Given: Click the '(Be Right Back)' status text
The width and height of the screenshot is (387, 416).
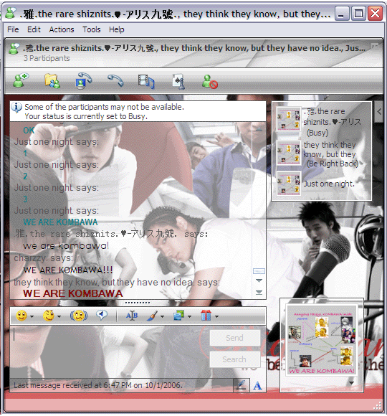Looking at the screenshot, I should 333,164.
